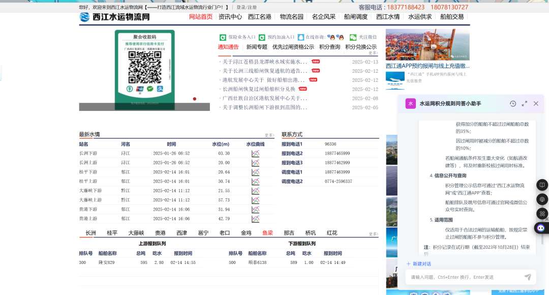Expand 更多 beside 最新水情 section
This screenshot has height=295, width=549.
click(269, 135)
